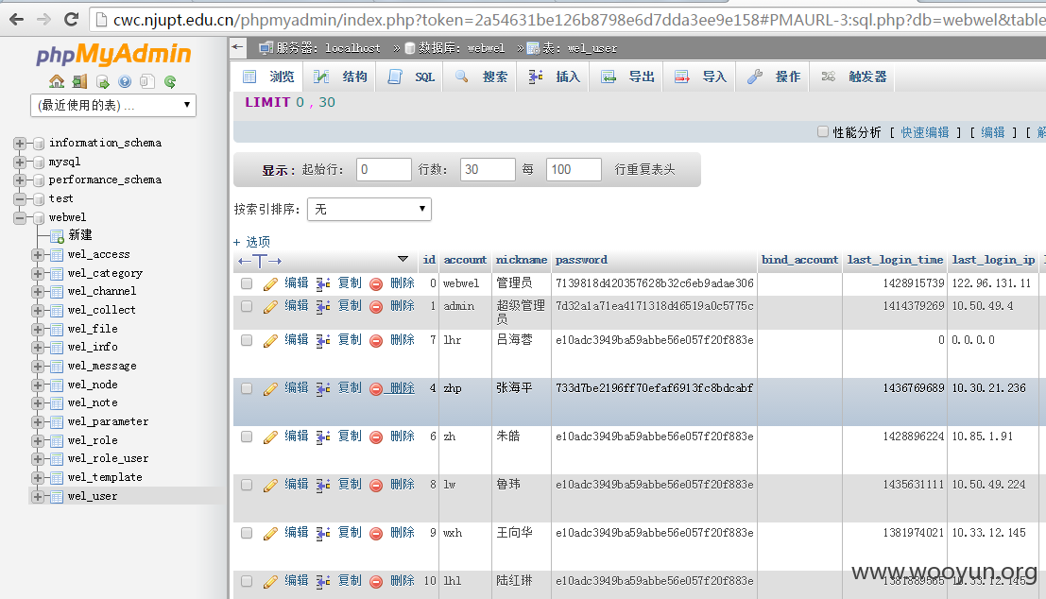This screenshot has height=599, width=1046.
Task: Open the 导入 import tab
Action: pos(701,77)
